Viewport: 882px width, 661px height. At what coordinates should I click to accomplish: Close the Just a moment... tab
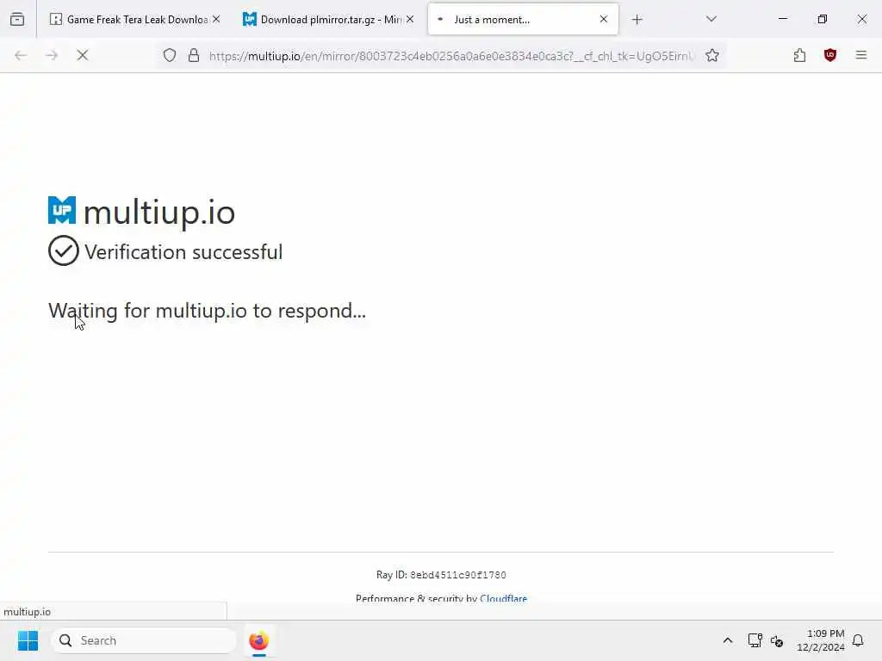(604, 19)
